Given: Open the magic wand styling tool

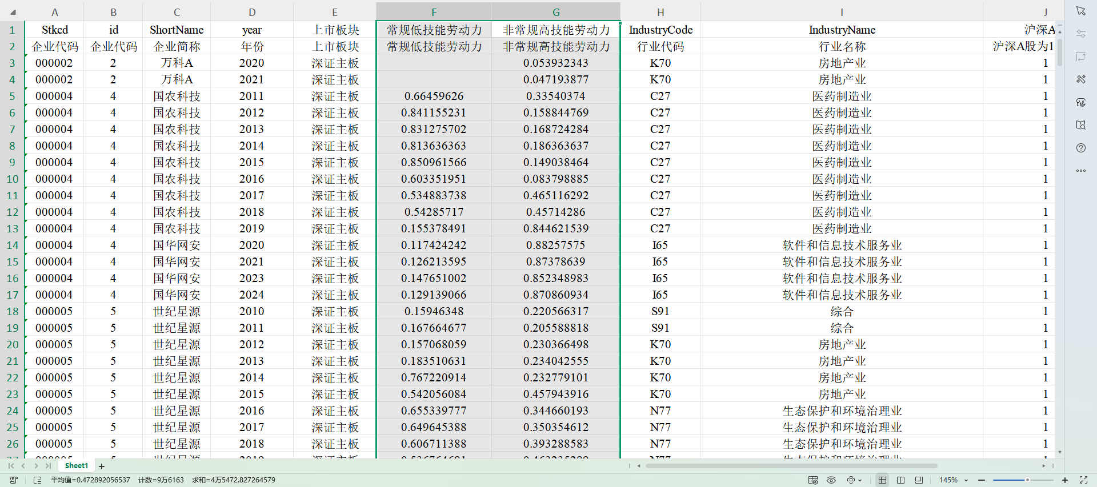Looking at the screenshot, I should (1080, 79).
